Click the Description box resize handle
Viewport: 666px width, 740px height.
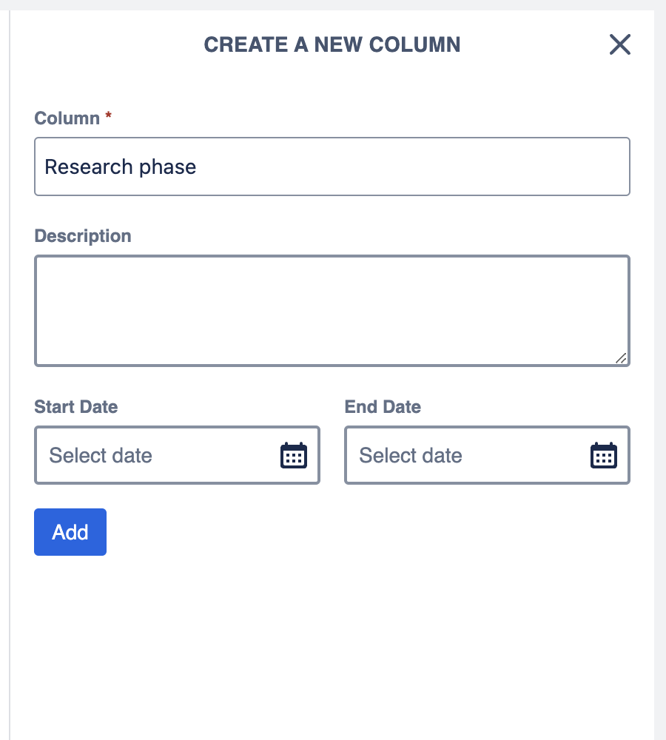click(x=621, y=358)
